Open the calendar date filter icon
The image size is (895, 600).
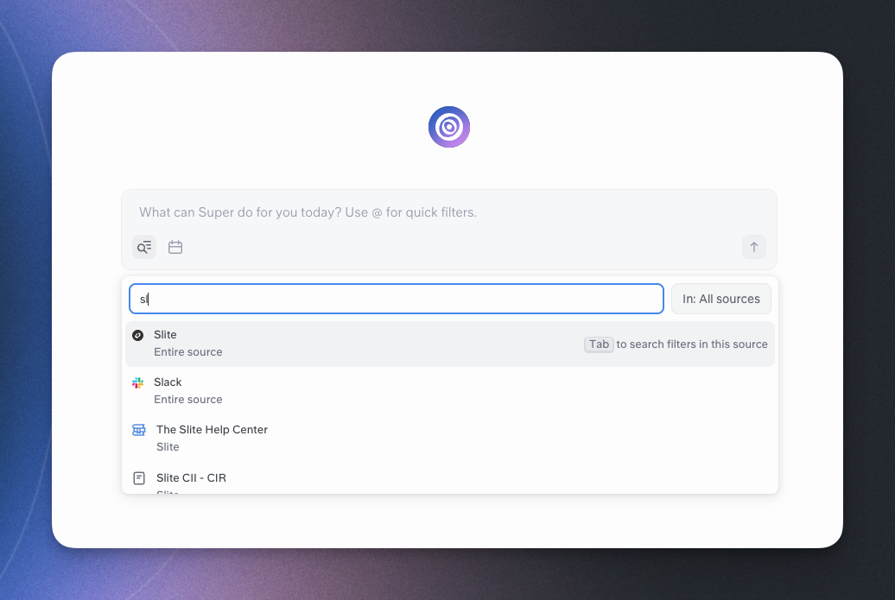(175, 247)
